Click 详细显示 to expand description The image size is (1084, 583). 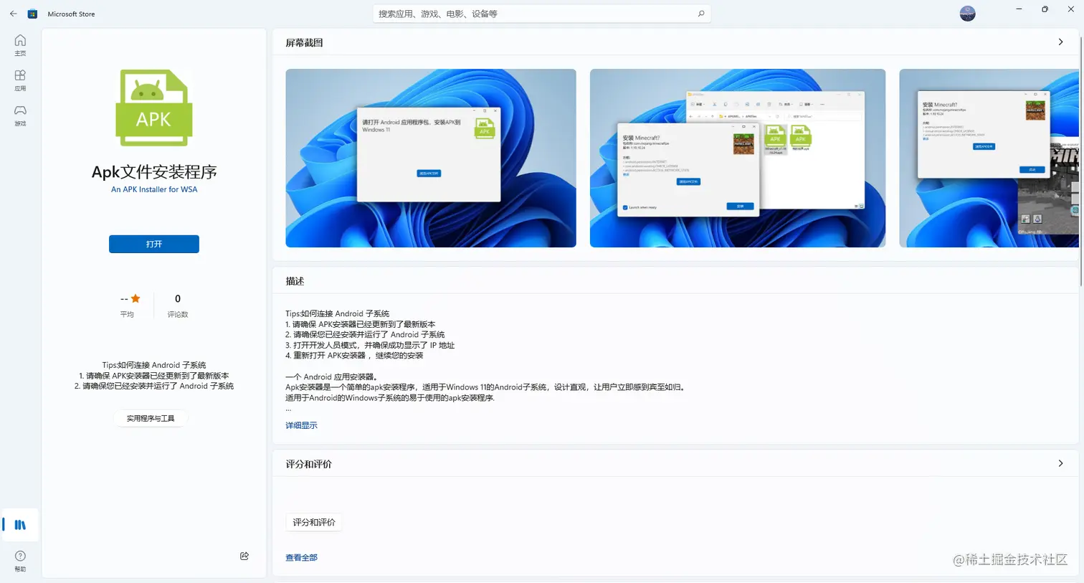click(301, 425)
